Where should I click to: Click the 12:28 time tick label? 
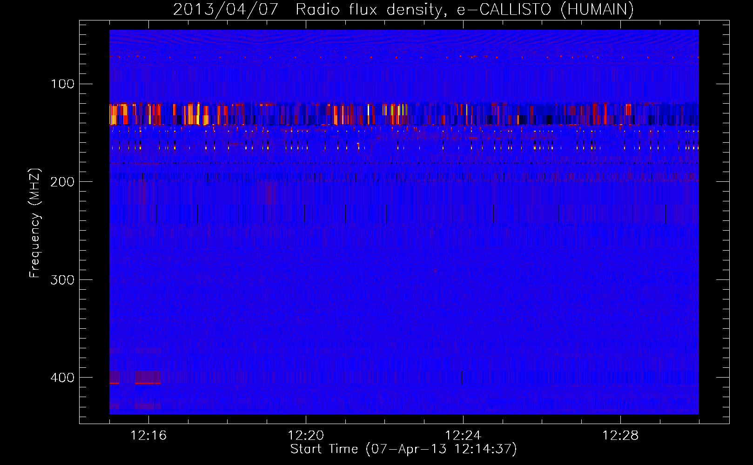pos(620,435)
